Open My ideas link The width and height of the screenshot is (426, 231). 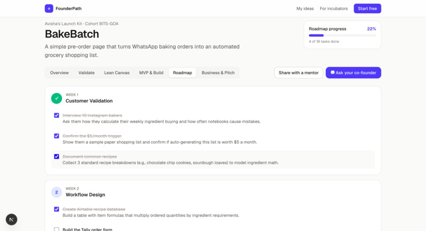pos(305,8)
